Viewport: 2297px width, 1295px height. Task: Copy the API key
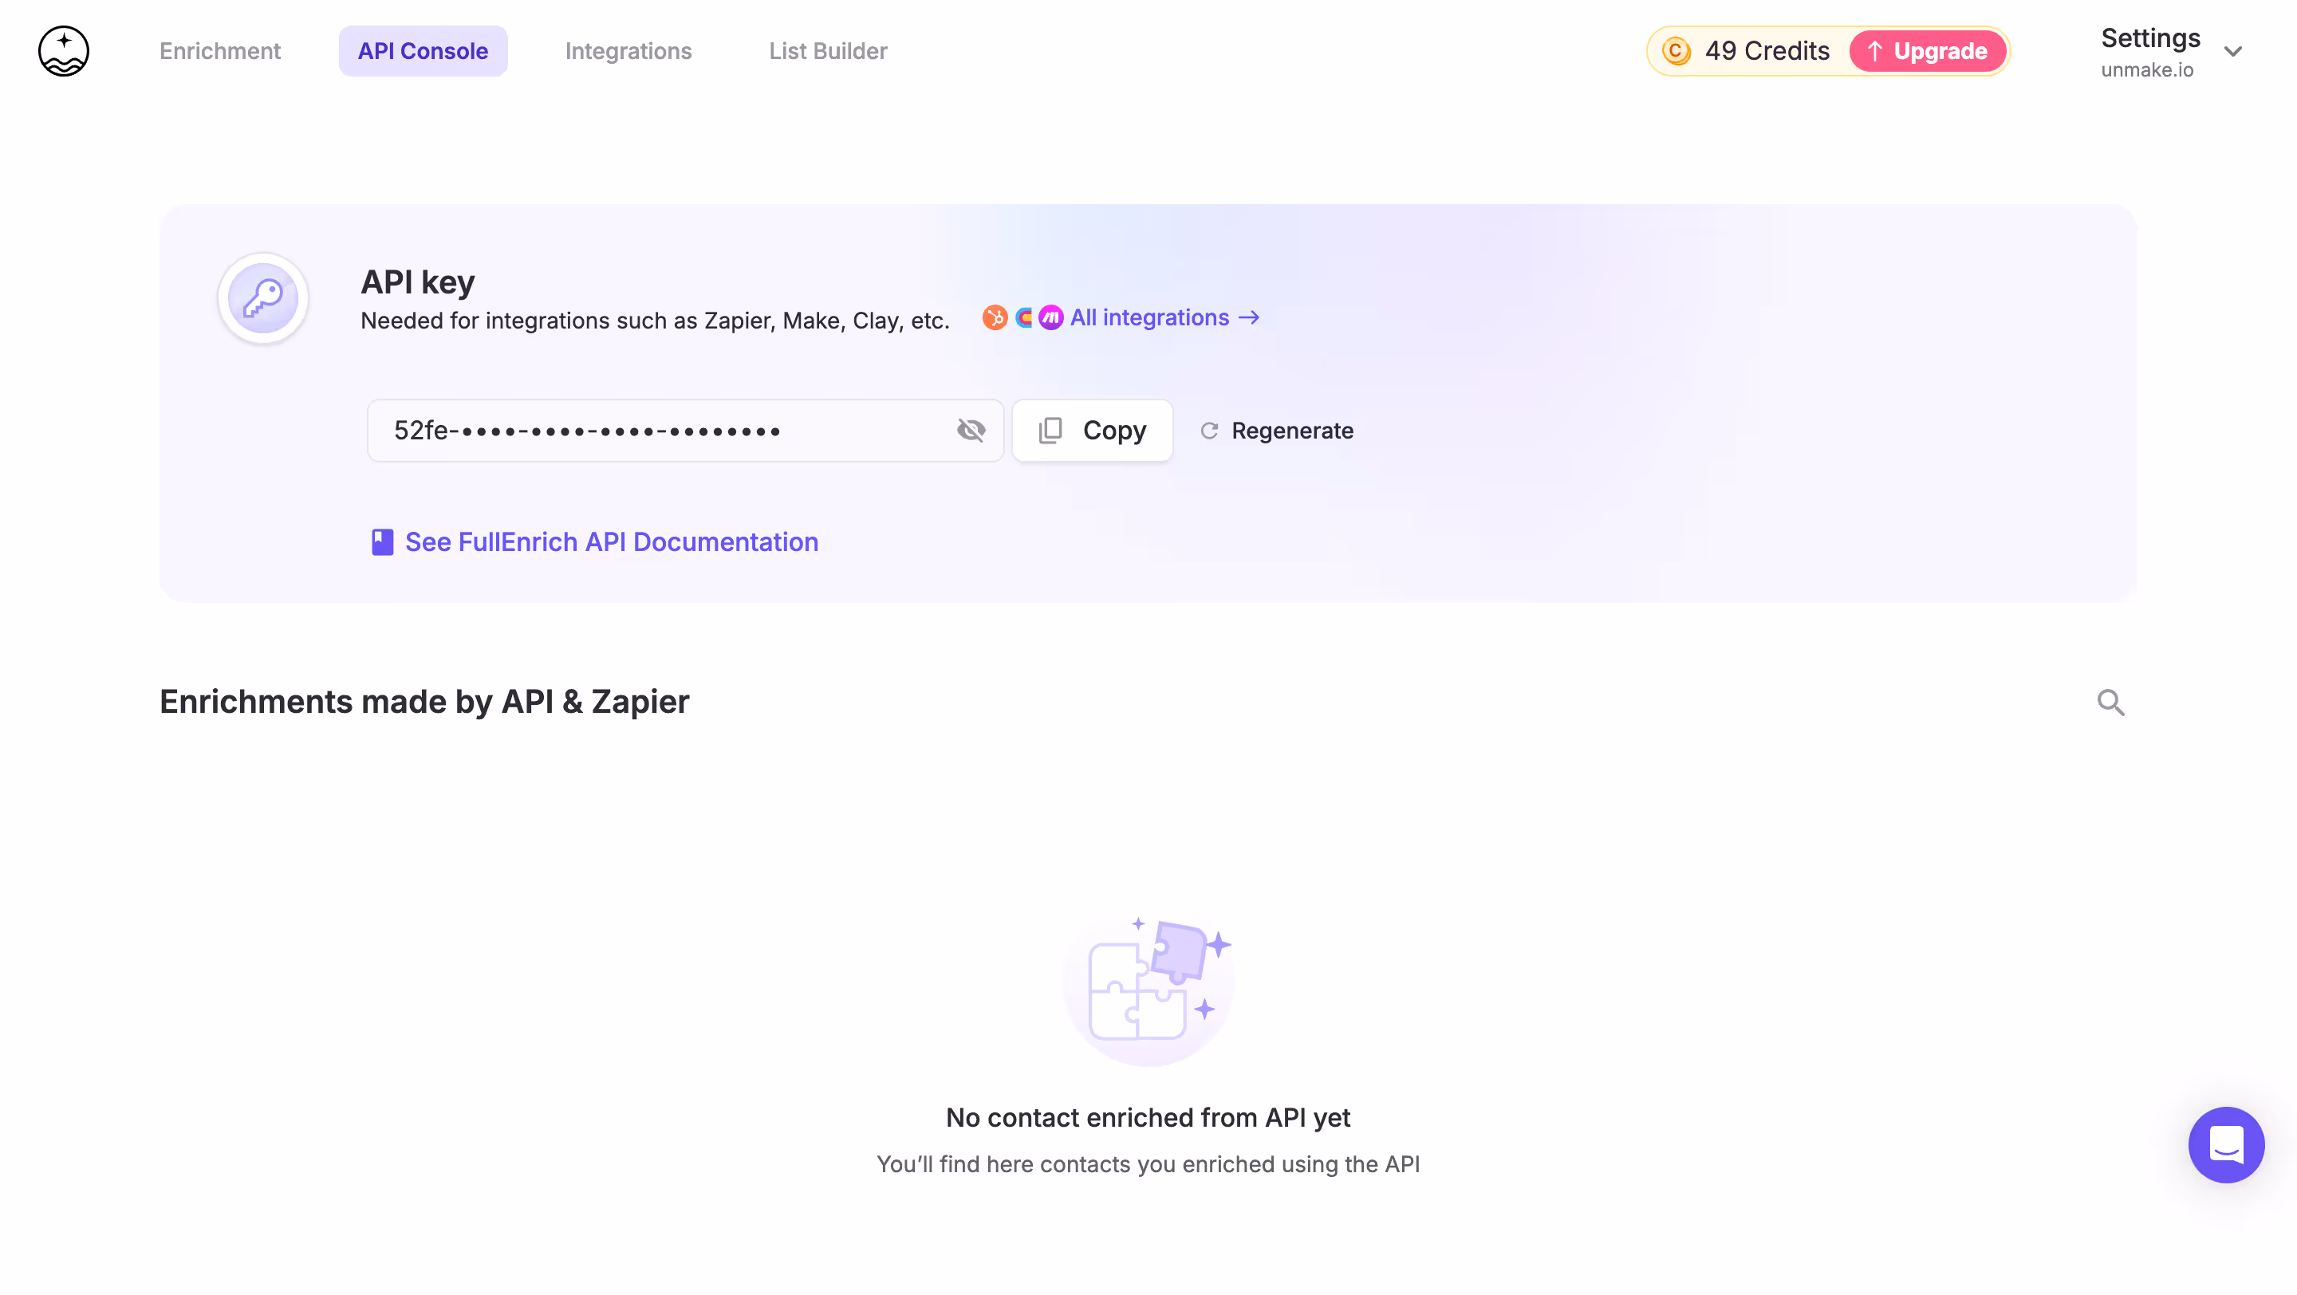pyautogui.click(x=1093, y=431)
